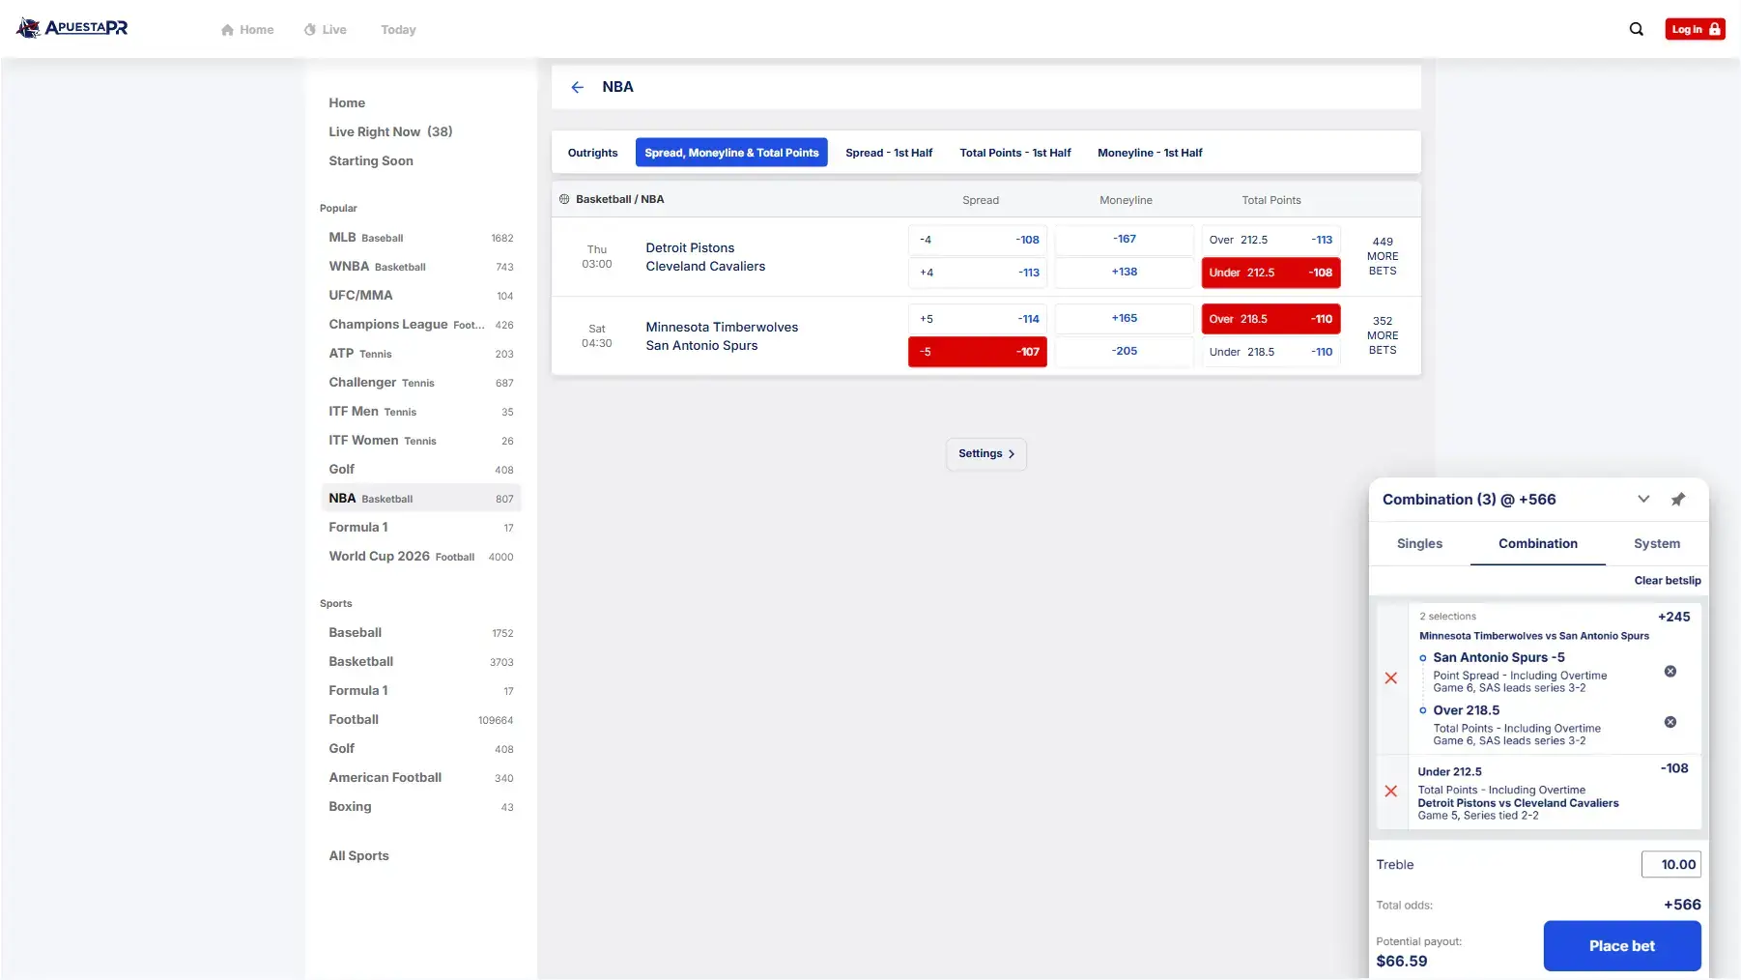Select NBA Basketball in Popular list
1741x980 pixels.
(421, 499)
